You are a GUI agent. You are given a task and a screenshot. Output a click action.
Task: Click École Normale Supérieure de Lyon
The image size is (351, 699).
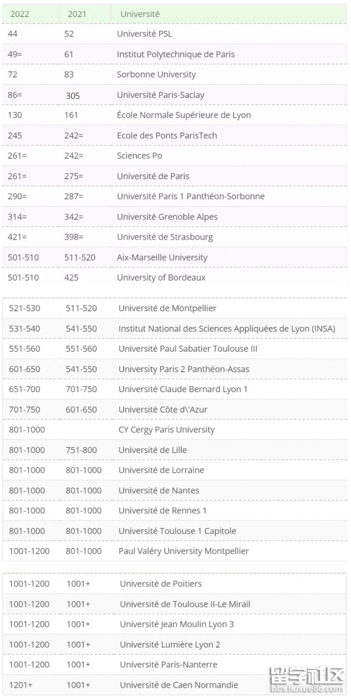(184, 115)
